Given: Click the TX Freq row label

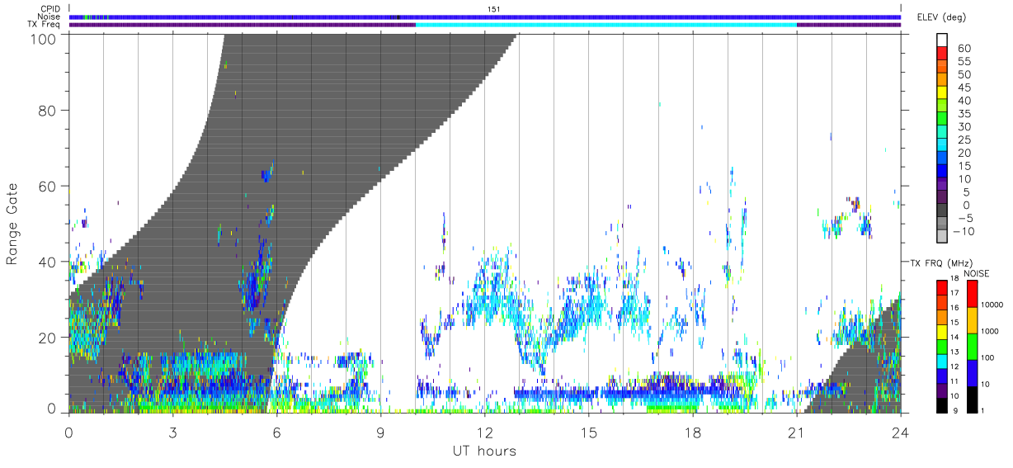Looking at the screenshot, I should tap(45, 24).
